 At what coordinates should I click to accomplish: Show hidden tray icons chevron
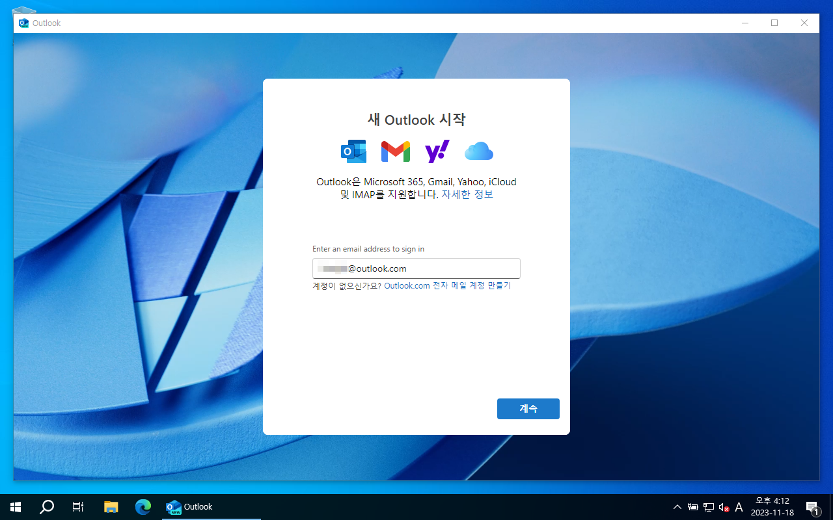677,507
